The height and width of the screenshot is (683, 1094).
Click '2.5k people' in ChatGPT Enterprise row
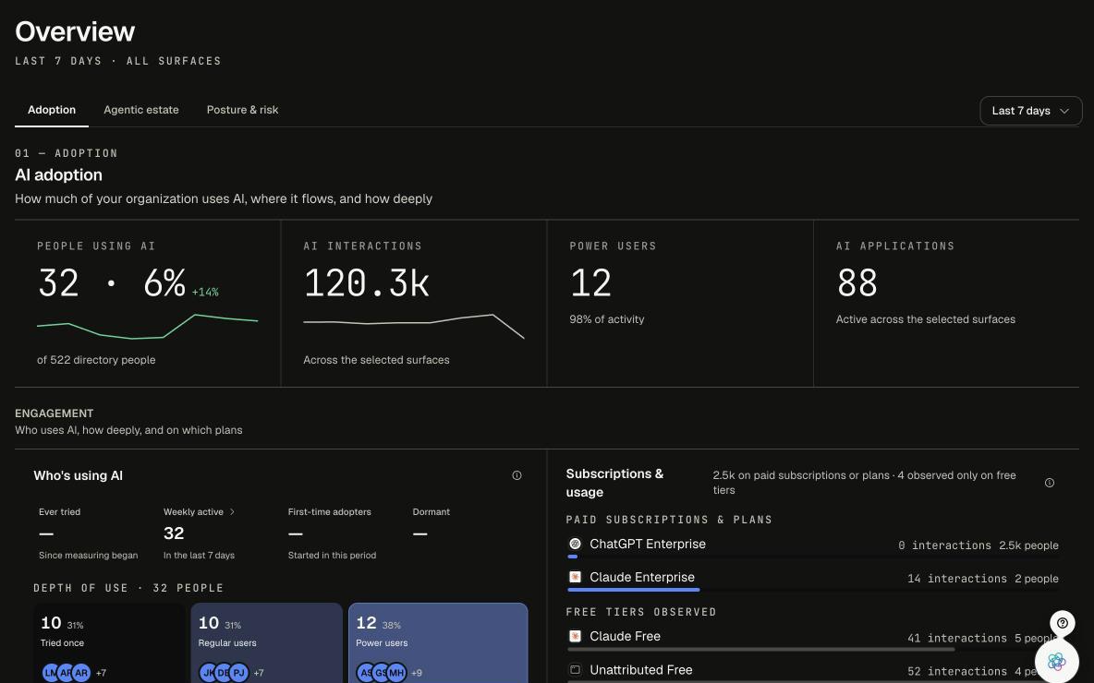click(1028, 545)
